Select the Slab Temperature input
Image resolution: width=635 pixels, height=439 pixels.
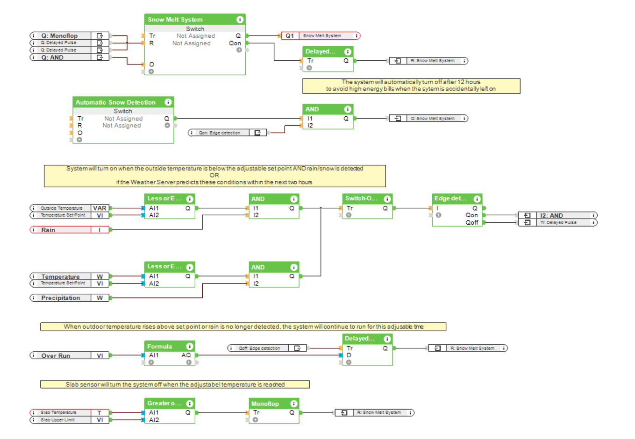click(69, 412)
